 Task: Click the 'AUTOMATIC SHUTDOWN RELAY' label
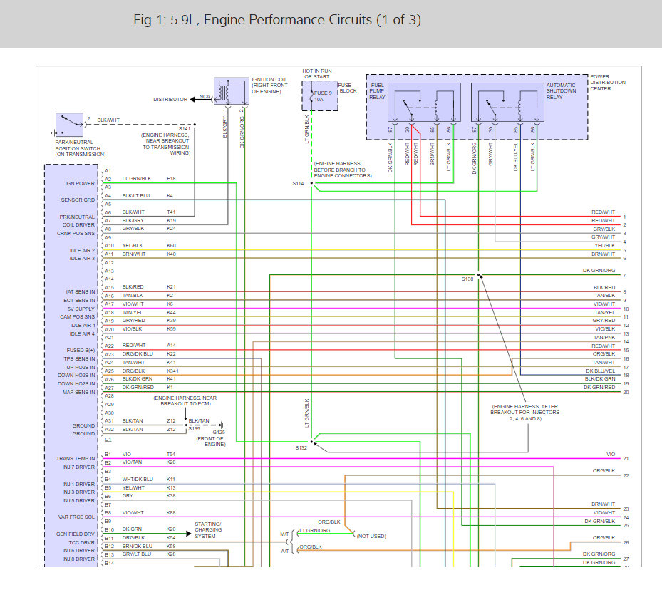561,91
